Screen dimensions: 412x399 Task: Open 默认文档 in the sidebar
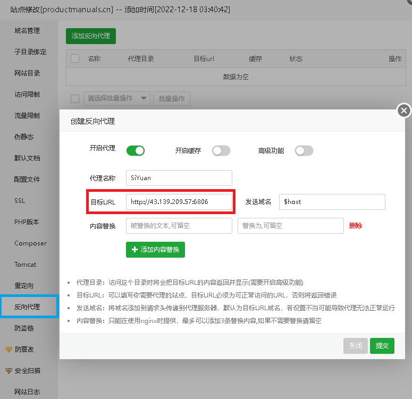tap(27, 158)
